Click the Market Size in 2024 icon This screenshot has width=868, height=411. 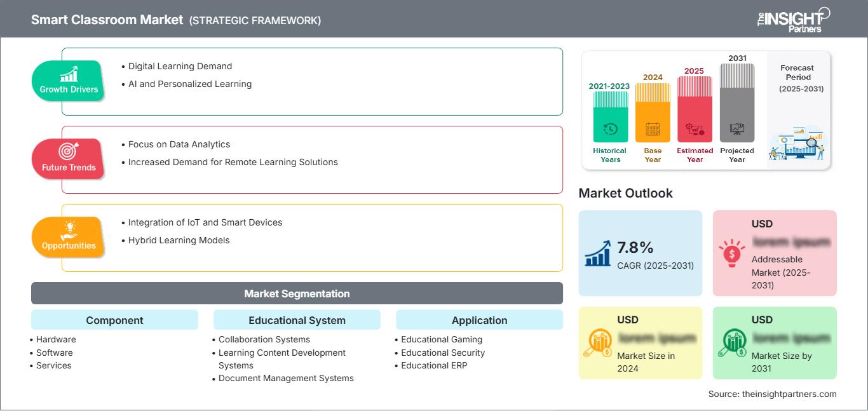(x=598, y=344)
